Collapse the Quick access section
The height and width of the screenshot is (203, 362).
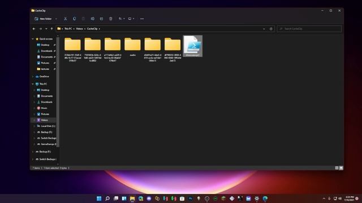tap(33, 39)
